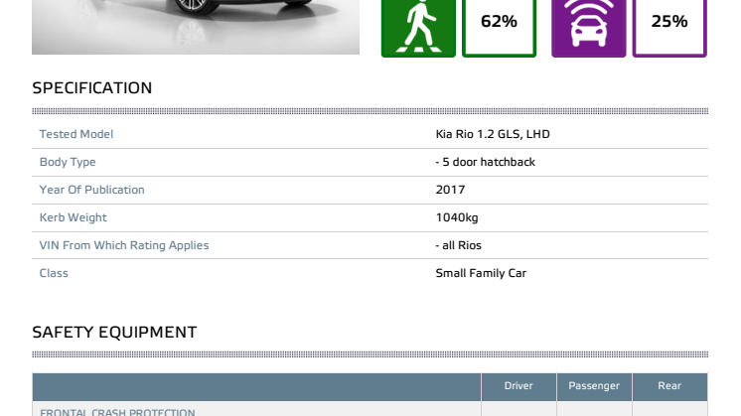Image resolution: width=741 pixels, height=416 pixels.
Task: Click the Passenger column header
Action: tap(594, 386)
